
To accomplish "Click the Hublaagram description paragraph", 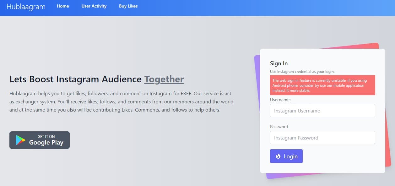I will [122, 102].
